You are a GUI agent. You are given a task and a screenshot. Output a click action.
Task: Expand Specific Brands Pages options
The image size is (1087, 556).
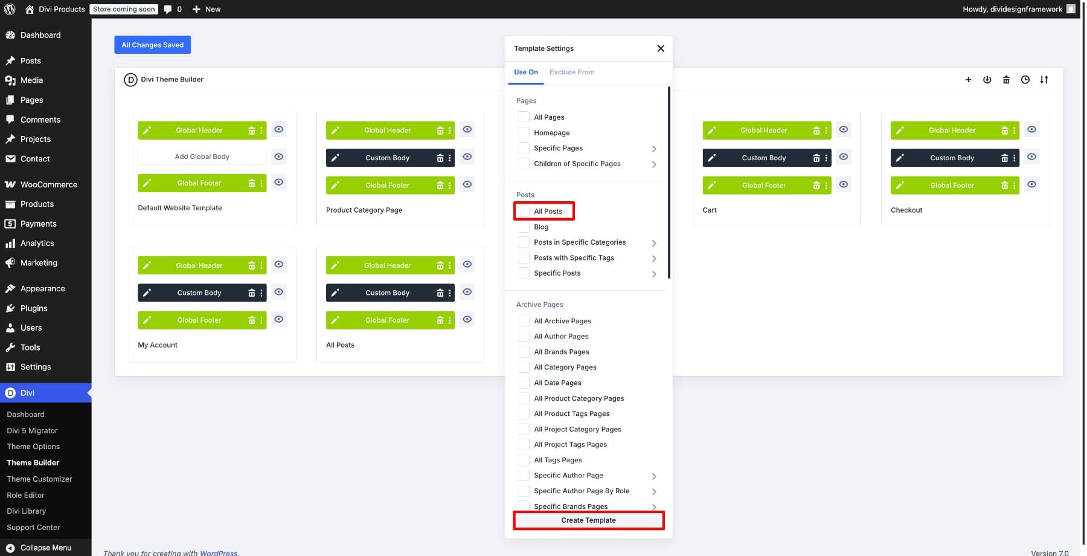(x=654, y=507)
